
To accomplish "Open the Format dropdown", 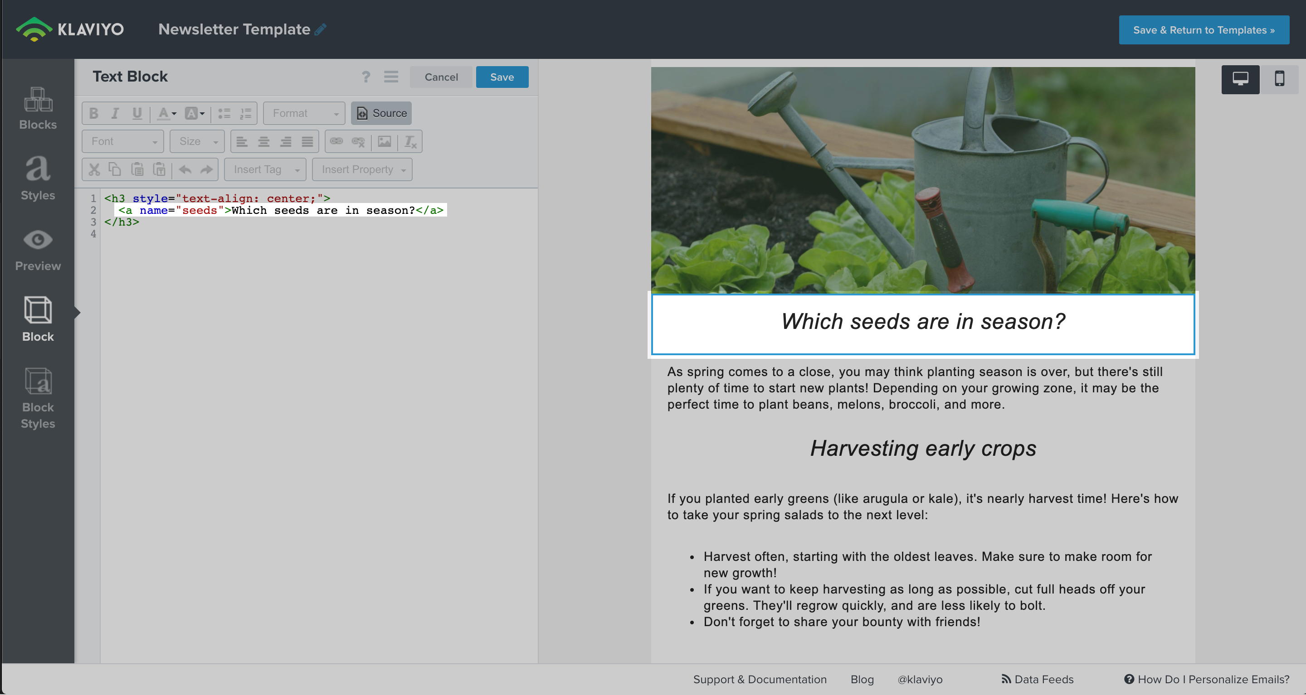I will pyautogui.click(x=304, y=113).
